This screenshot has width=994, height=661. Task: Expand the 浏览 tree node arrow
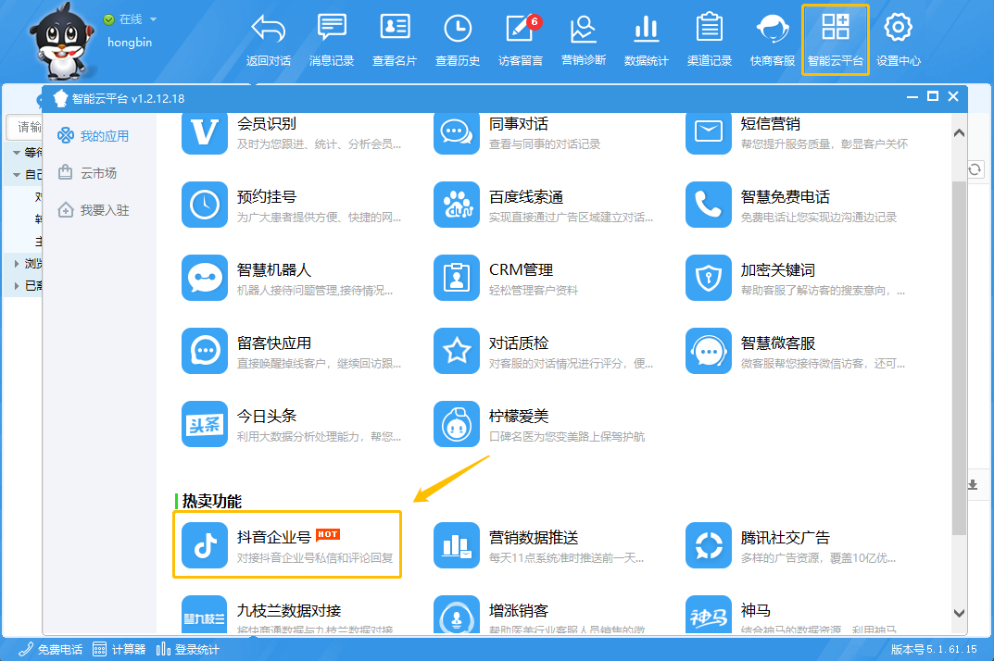click(x=17, y=264)
